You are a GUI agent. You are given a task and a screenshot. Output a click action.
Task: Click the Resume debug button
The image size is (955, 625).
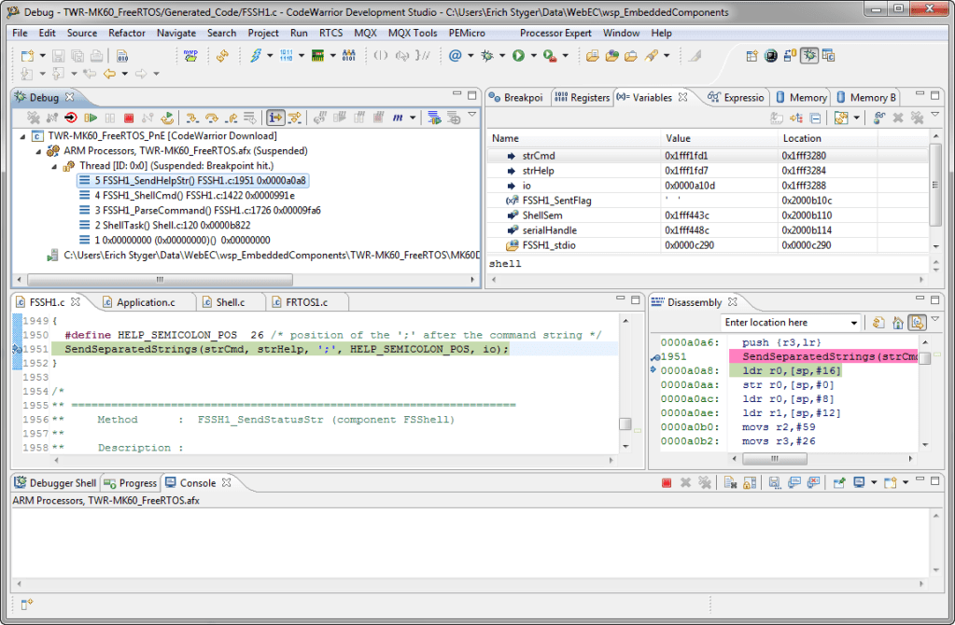tap(91, 118)
